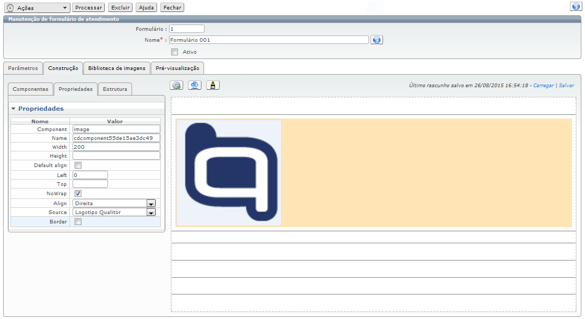Click the Width field showing 200
Screen dimensions: 585x319
click(116, 147)
